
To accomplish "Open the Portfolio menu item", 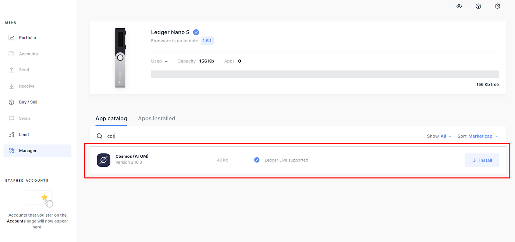I will tap(38, 38).
